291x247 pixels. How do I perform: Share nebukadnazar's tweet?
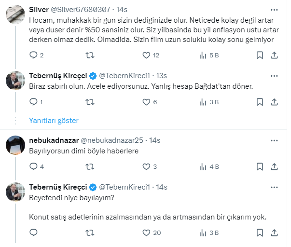click(274, 167)
